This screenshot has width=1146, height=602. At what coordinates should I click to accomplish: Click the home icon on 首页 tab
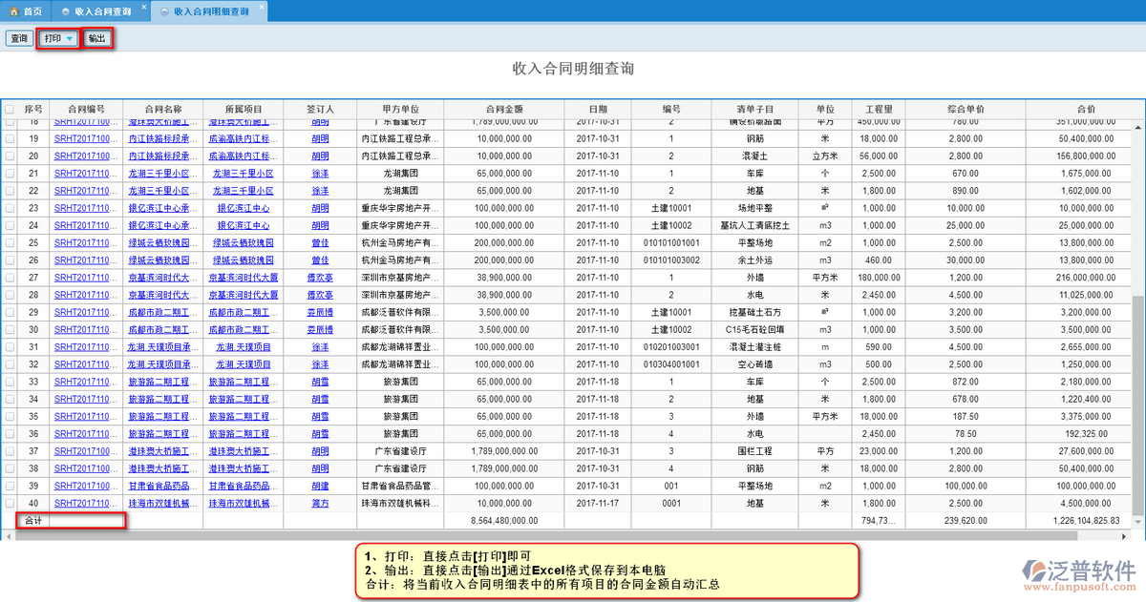[x=14, y=11]
